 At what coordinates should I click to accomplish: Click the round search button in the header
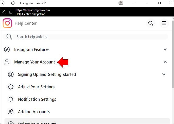click(151, 23)
